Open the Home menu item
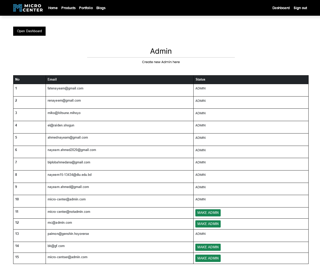320x266 pixels. 53,8
